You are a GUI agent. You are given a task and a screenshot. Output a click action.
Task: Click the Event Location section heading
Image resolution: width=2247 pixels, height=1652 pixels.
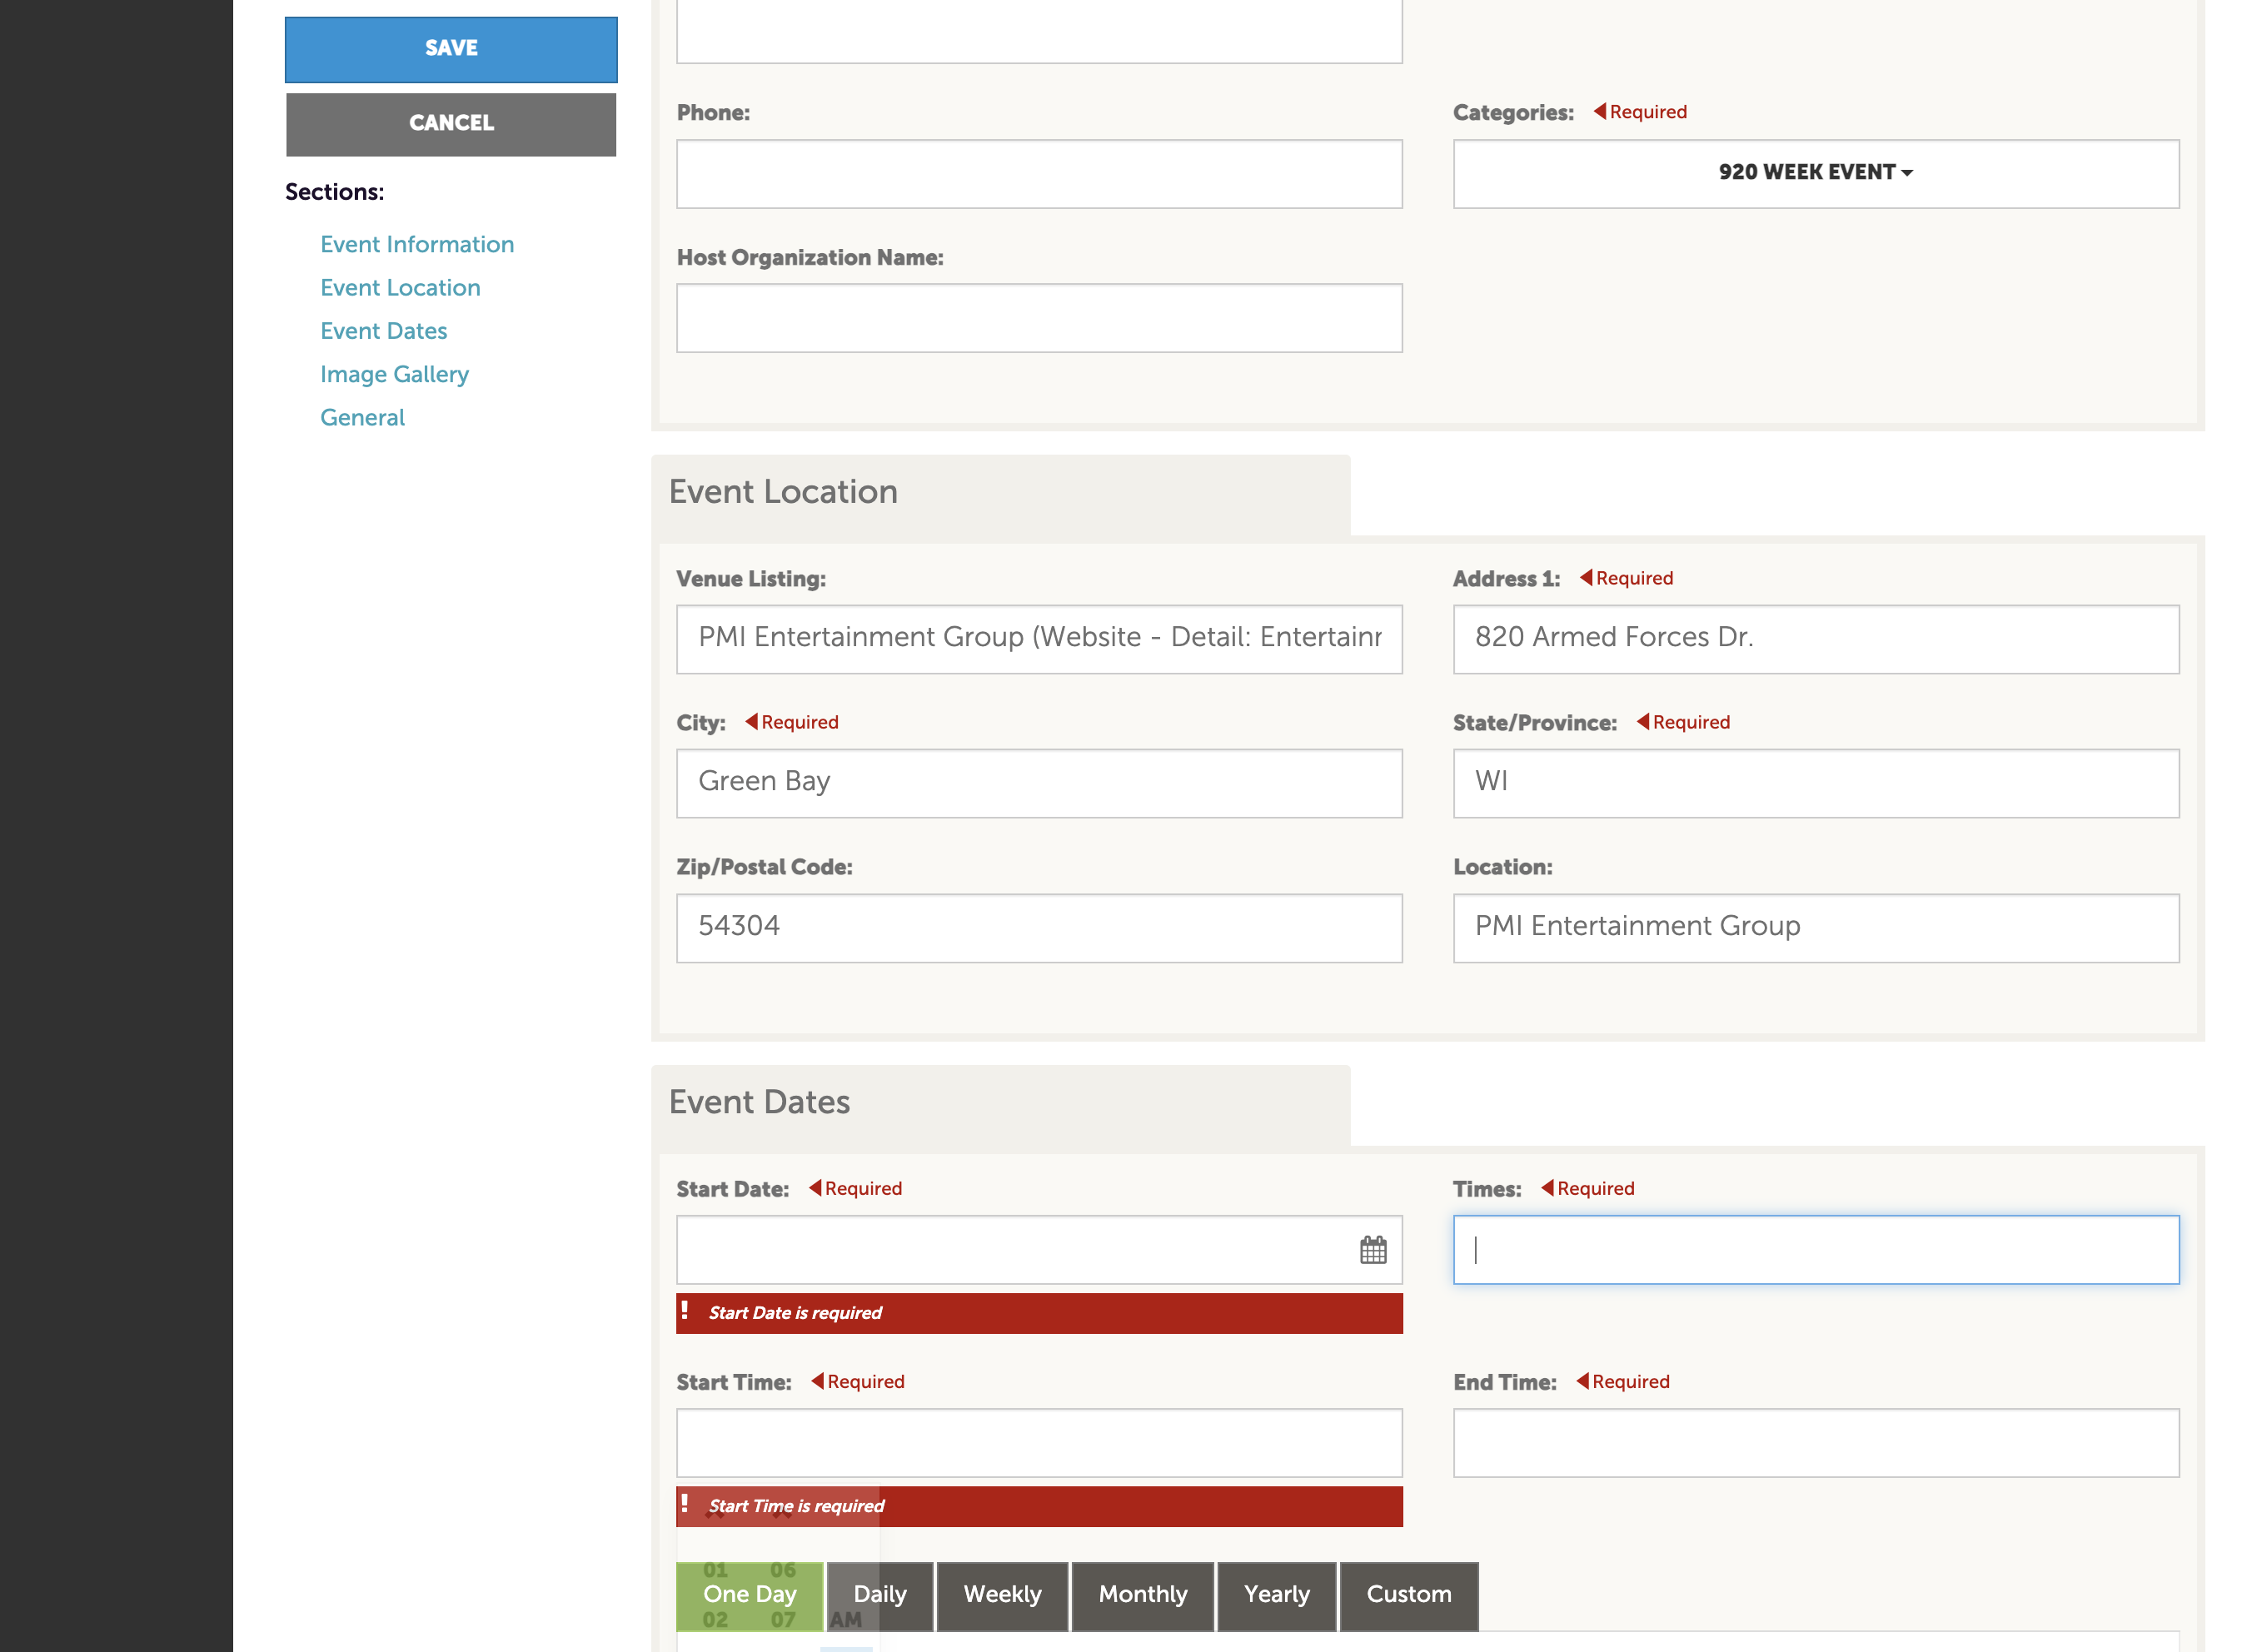(783, 492)
